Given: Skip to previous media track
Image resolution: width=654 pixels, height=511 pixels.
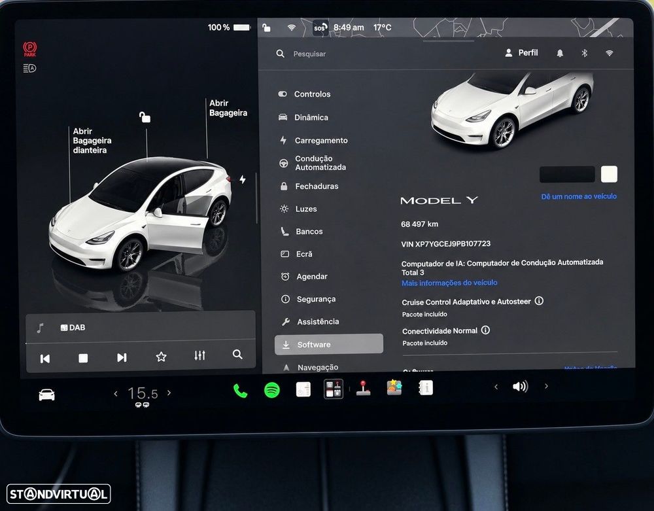Looking at the screenshot, I should [x=44, y=359].
